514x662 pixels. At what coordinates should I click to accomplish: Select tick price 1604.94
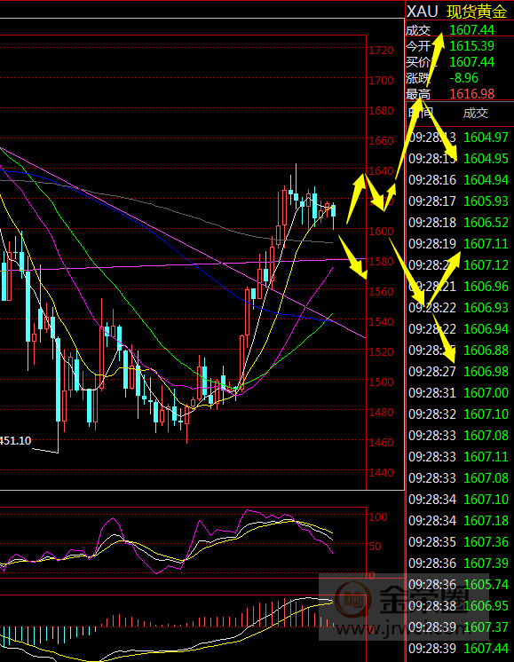tap(486, 180)
